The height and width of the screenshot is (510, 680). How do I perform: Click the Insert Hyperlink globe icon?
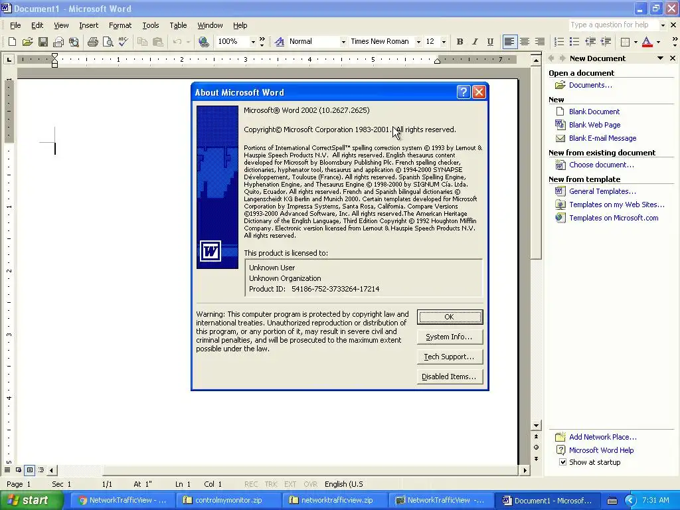203,42
